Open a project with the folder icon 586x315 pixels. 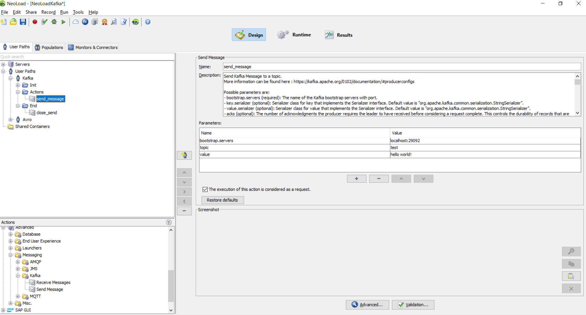pos(13,22)
